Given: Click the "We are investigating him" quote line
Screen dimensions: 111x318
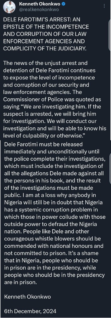Looking at the screenshot, I should click(x=52, y=107).
